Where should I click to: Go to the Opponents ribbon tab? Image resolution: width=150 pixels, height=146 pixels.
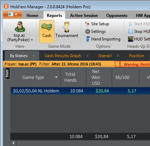tap(117, 16)
